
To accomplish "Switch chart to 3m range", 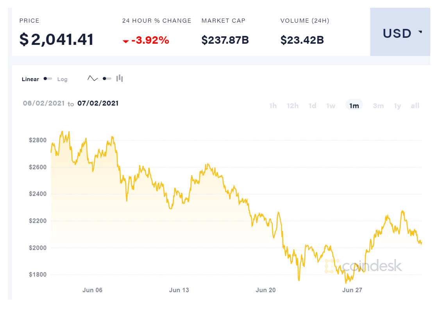I will click(378, 106).
